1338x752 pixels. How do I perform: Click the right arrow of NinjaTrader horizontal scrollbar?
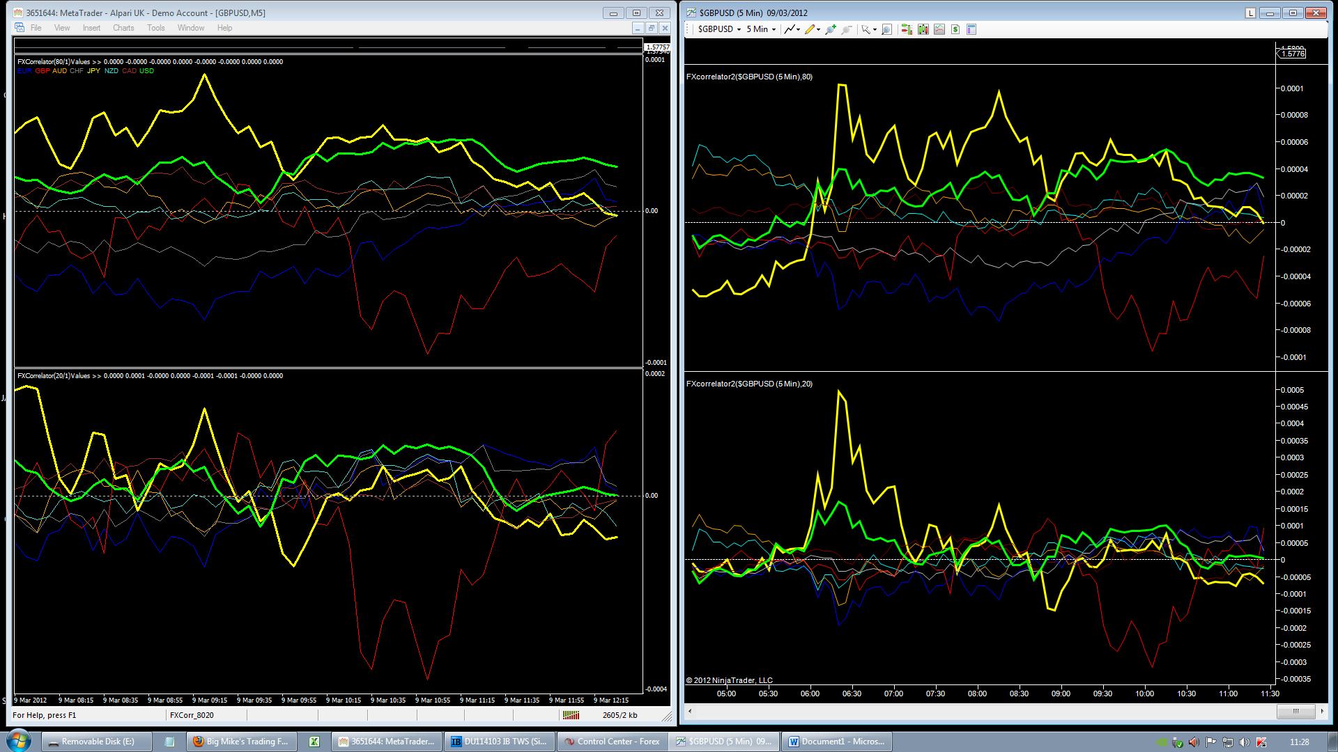pyautogui.click(x=1322, y=712)
